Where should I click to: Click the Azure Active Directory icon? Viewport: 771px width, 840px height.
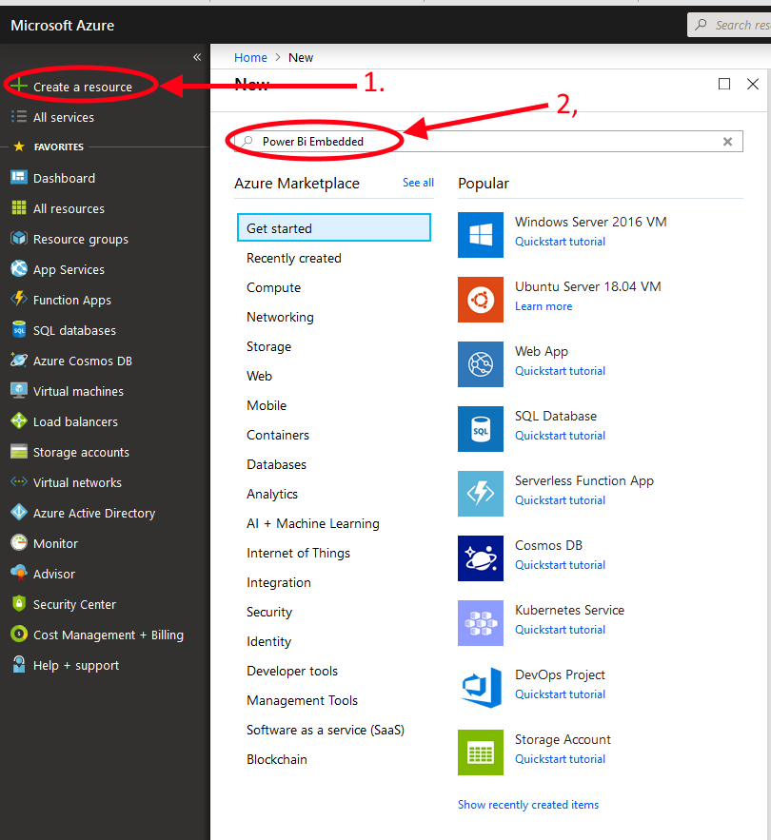pos(19,512)
